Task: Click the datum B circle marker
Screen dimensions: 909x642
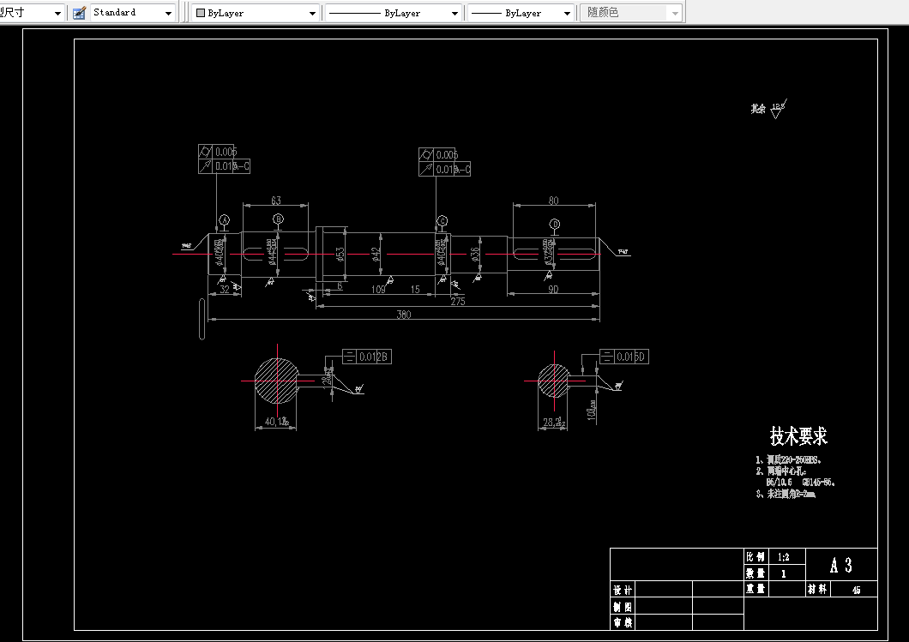Action: tap(278, 219)
